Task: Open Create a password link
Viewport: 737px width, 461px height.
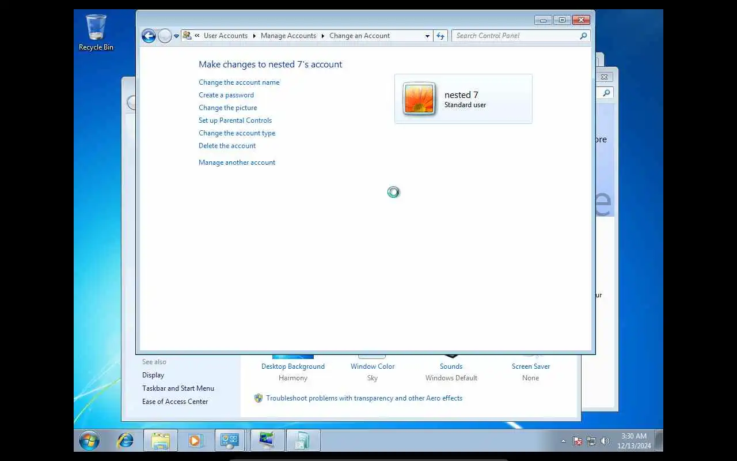Action: tap(226, 95)
